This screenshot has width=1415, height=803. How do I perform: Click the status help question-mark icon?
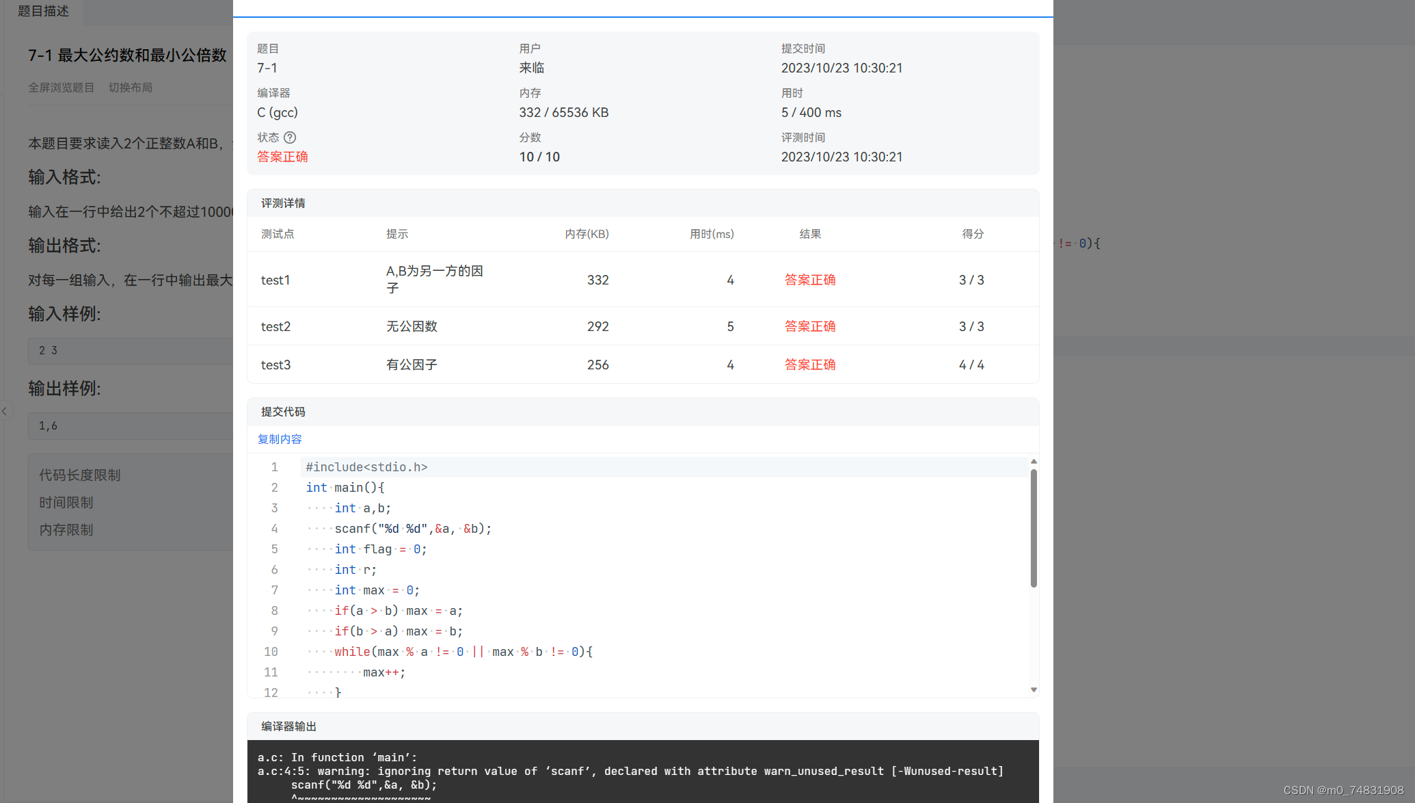click(x=290, y=137)
